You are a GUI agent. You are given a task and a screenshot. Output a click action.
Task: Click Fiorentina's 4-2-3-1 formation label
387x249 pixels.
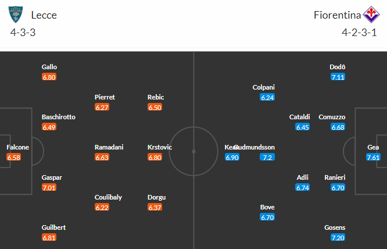(x=359, y=33)
